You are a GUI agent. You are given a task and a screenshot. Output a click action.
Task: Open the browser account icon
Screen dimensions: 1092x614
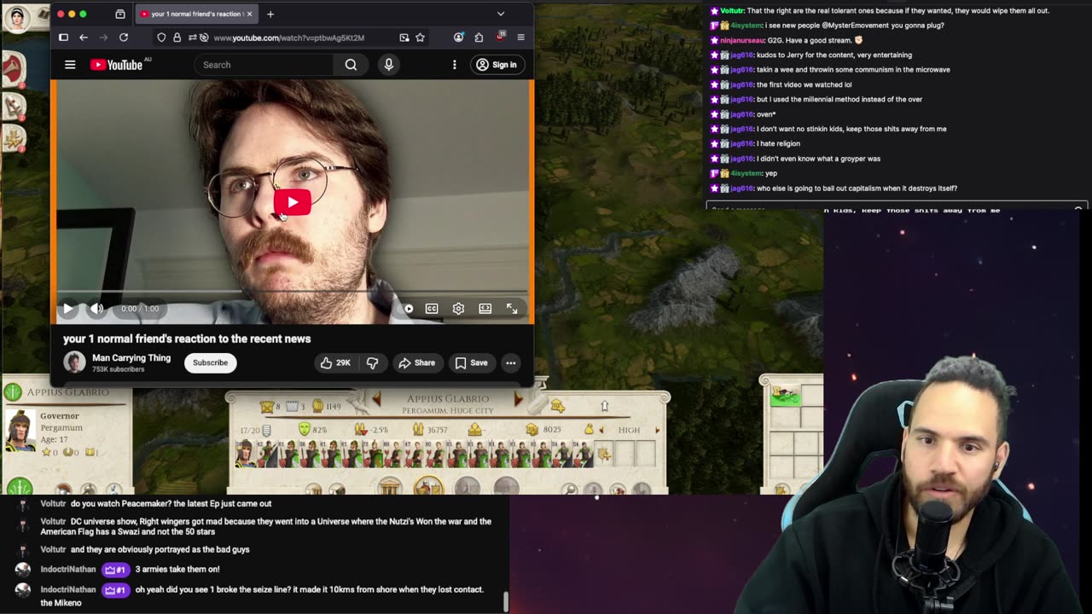tap(458, 38)
